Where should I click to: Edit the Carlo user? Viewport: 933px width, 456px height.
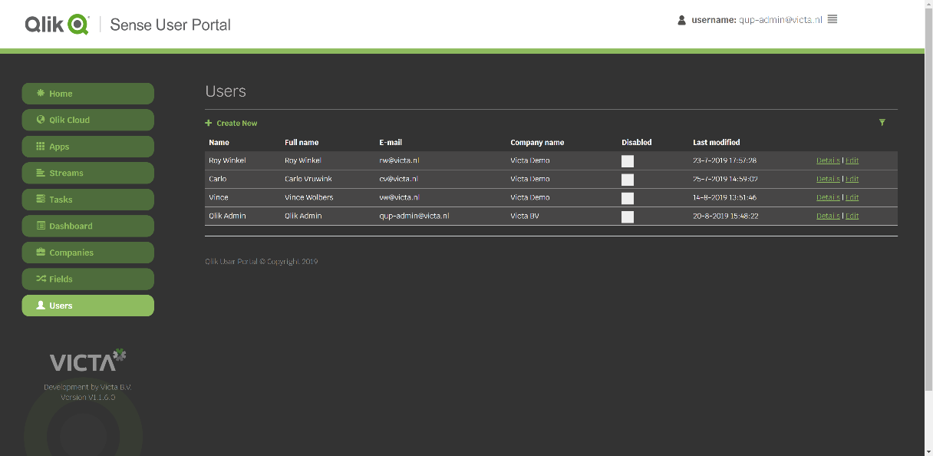(x=852, y=179)
